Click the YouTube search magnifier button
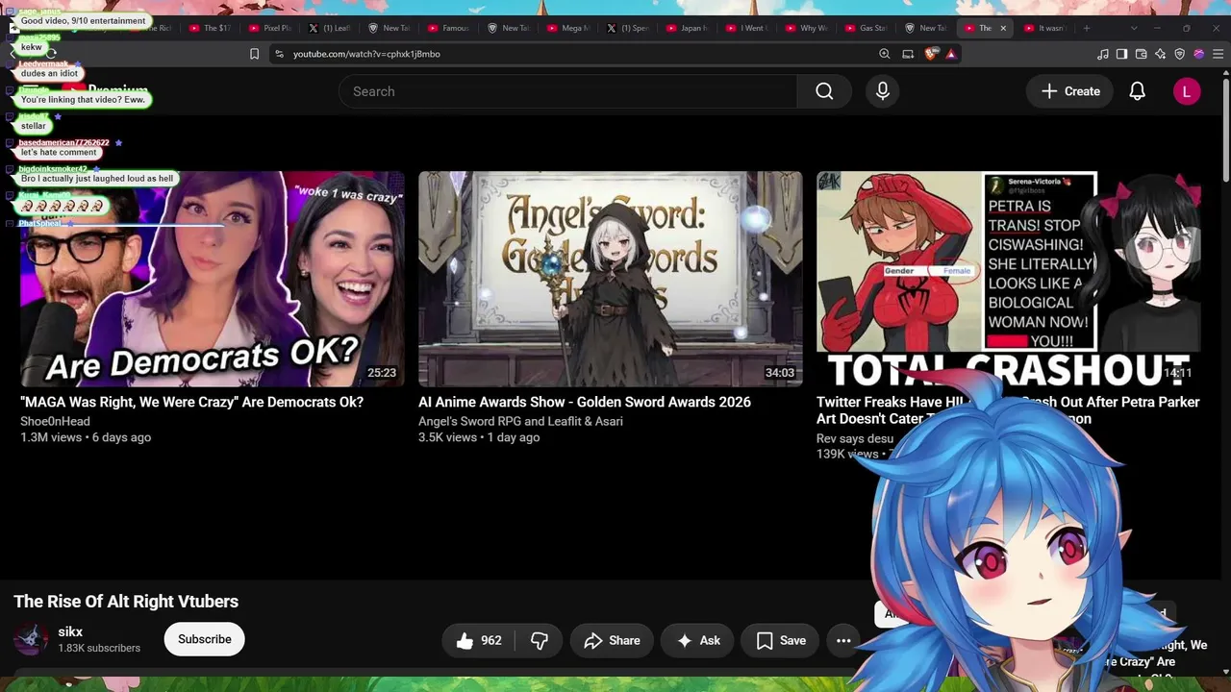The height and width of the screenshot is (692, 1231). 824,91
